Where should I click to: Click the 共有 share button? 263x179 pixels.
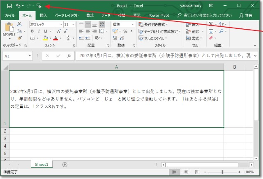(246, 15)
